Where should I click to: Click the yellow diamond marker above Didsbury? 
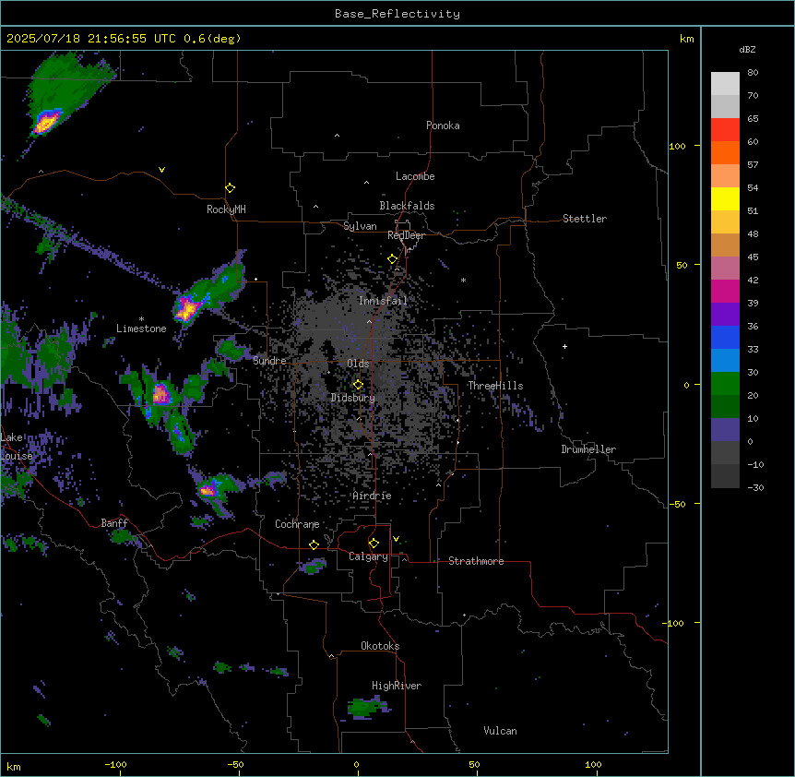click(358, 385)
